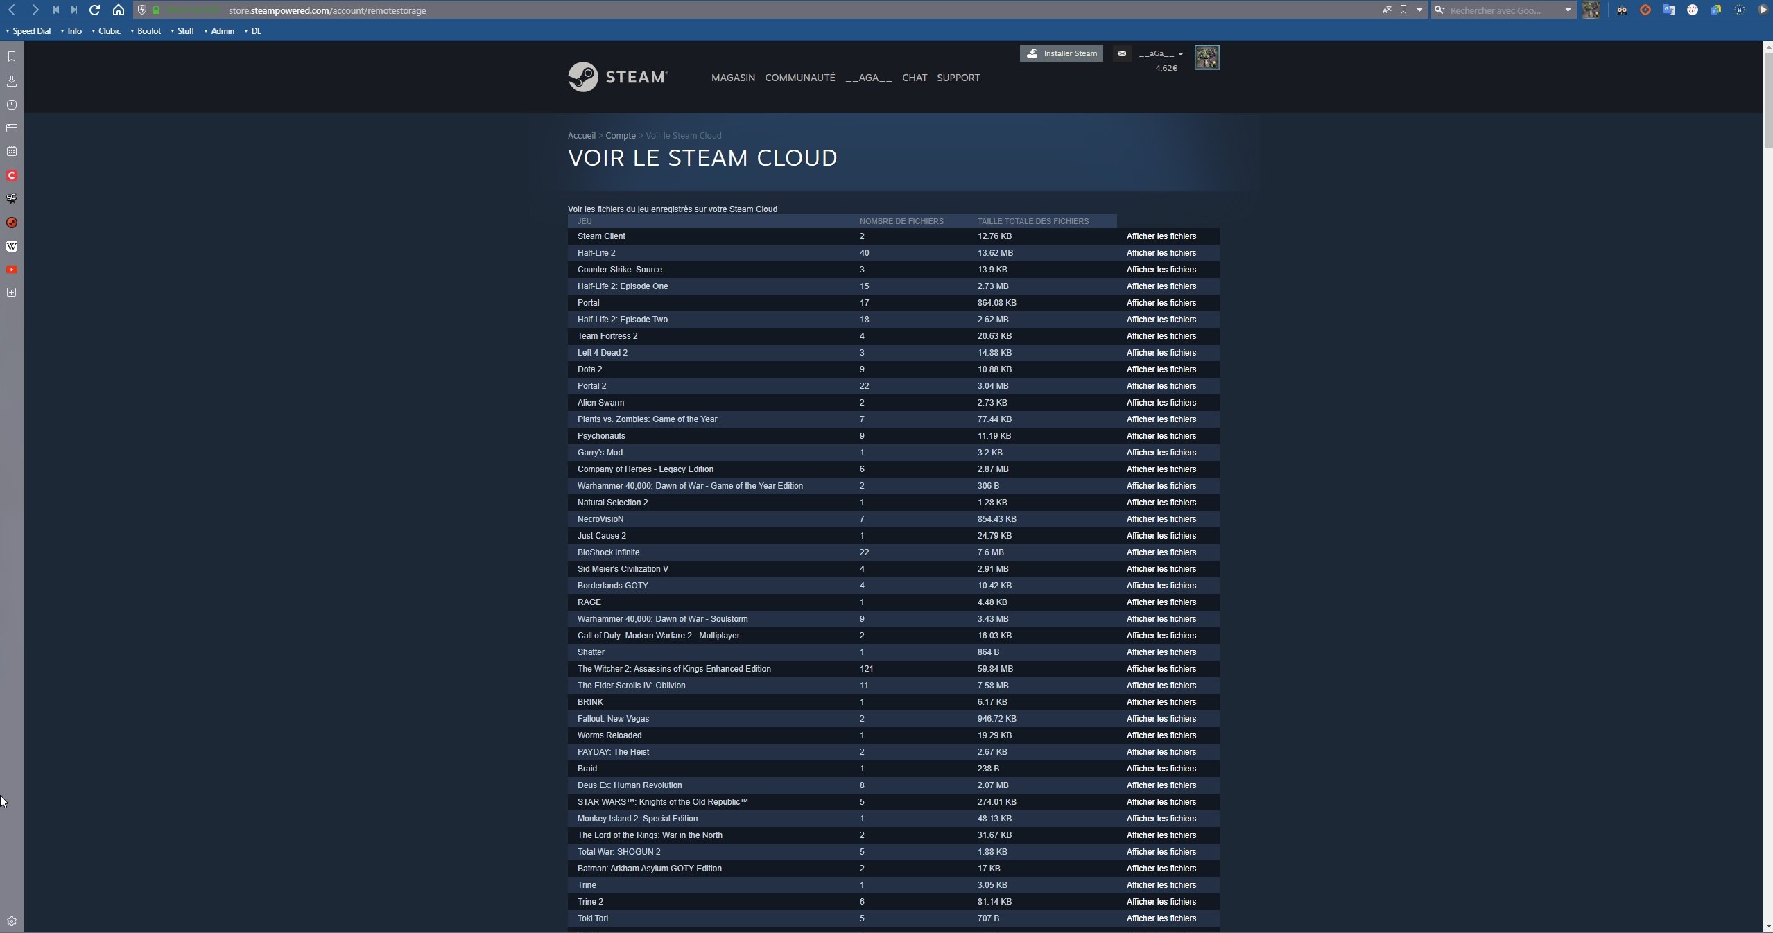This screenshot has height=933, width=1773.
Task: Reload the current page
Action: pyautogui.click(x=95, y=10)
